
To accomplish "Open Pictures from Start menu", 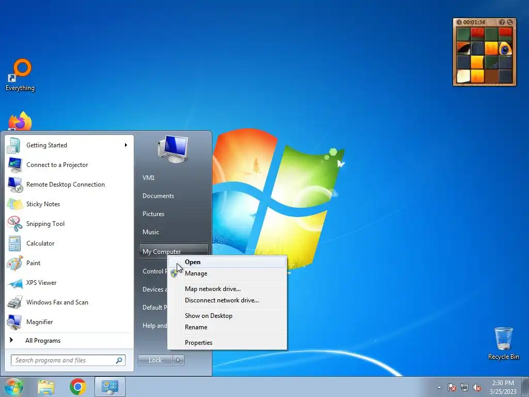I will click(153, 214).
